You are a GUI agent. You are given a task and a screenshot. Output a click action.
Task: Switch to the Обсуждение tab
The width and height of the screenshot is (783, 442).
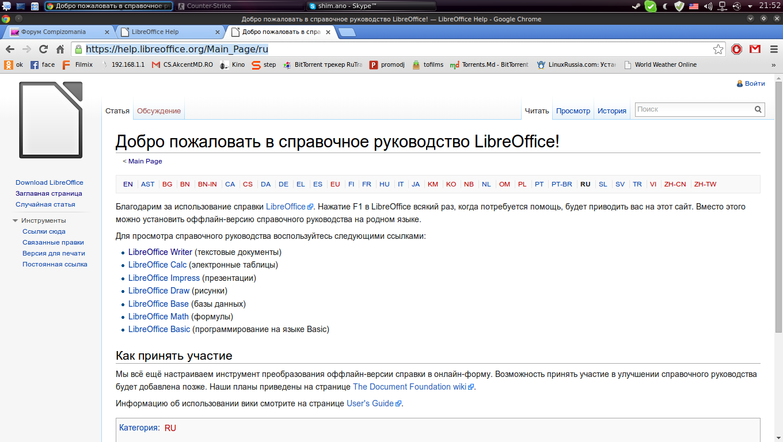(x=159, y=111)
